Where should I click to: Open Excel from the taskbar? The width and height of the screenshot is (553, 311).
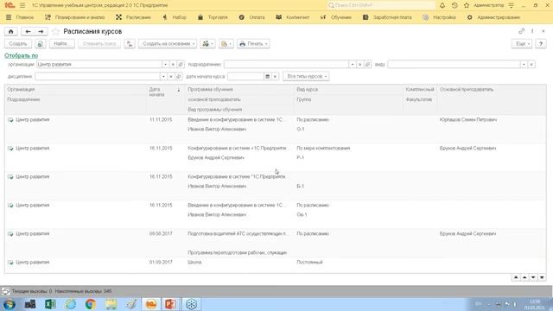(50, 304)
